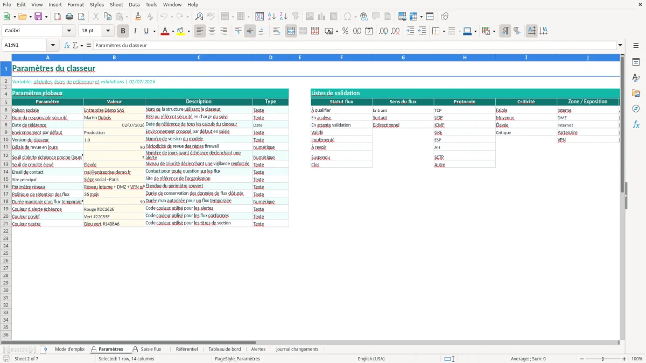Sort ascending A to Z
The image size is (646, 363).
[x=272, y=17]
